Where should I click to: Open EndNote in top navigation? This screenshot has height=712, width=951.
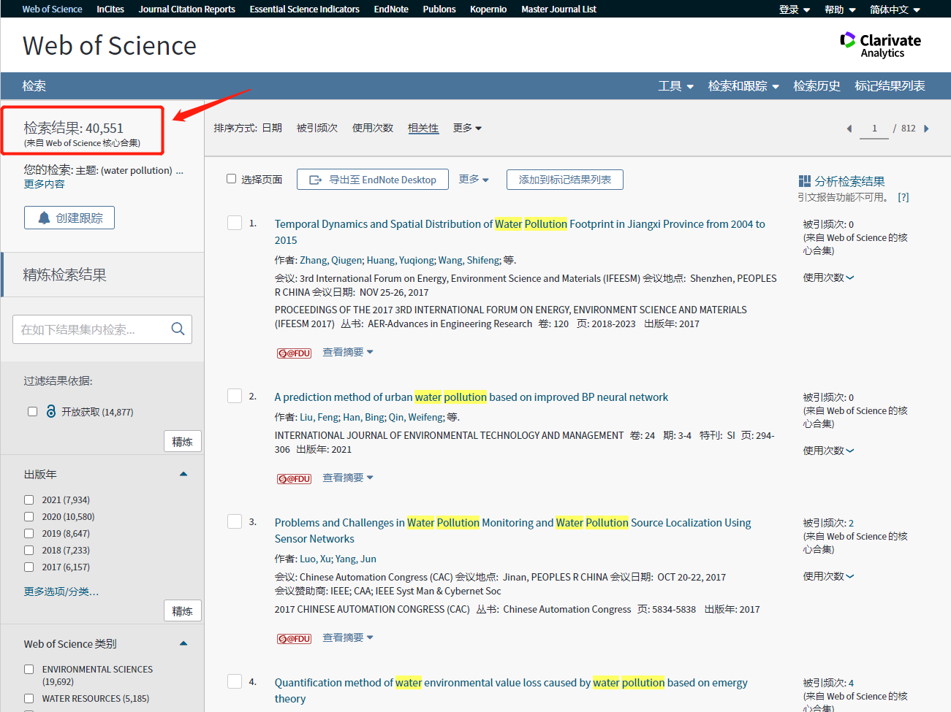pos(391,9)
